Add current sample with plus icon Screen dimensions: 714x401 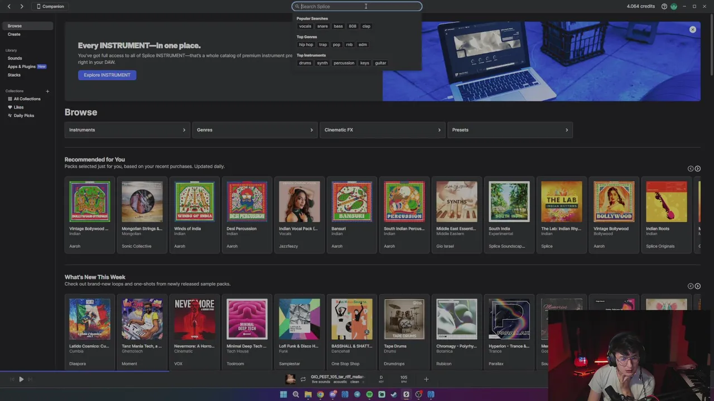click(x=426, y=379)
